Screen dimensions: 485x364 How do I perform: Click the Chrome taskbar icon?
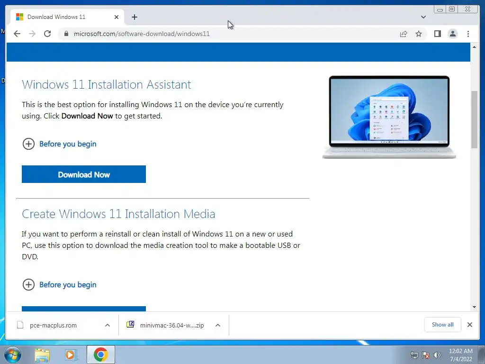(x=101, y=355)
